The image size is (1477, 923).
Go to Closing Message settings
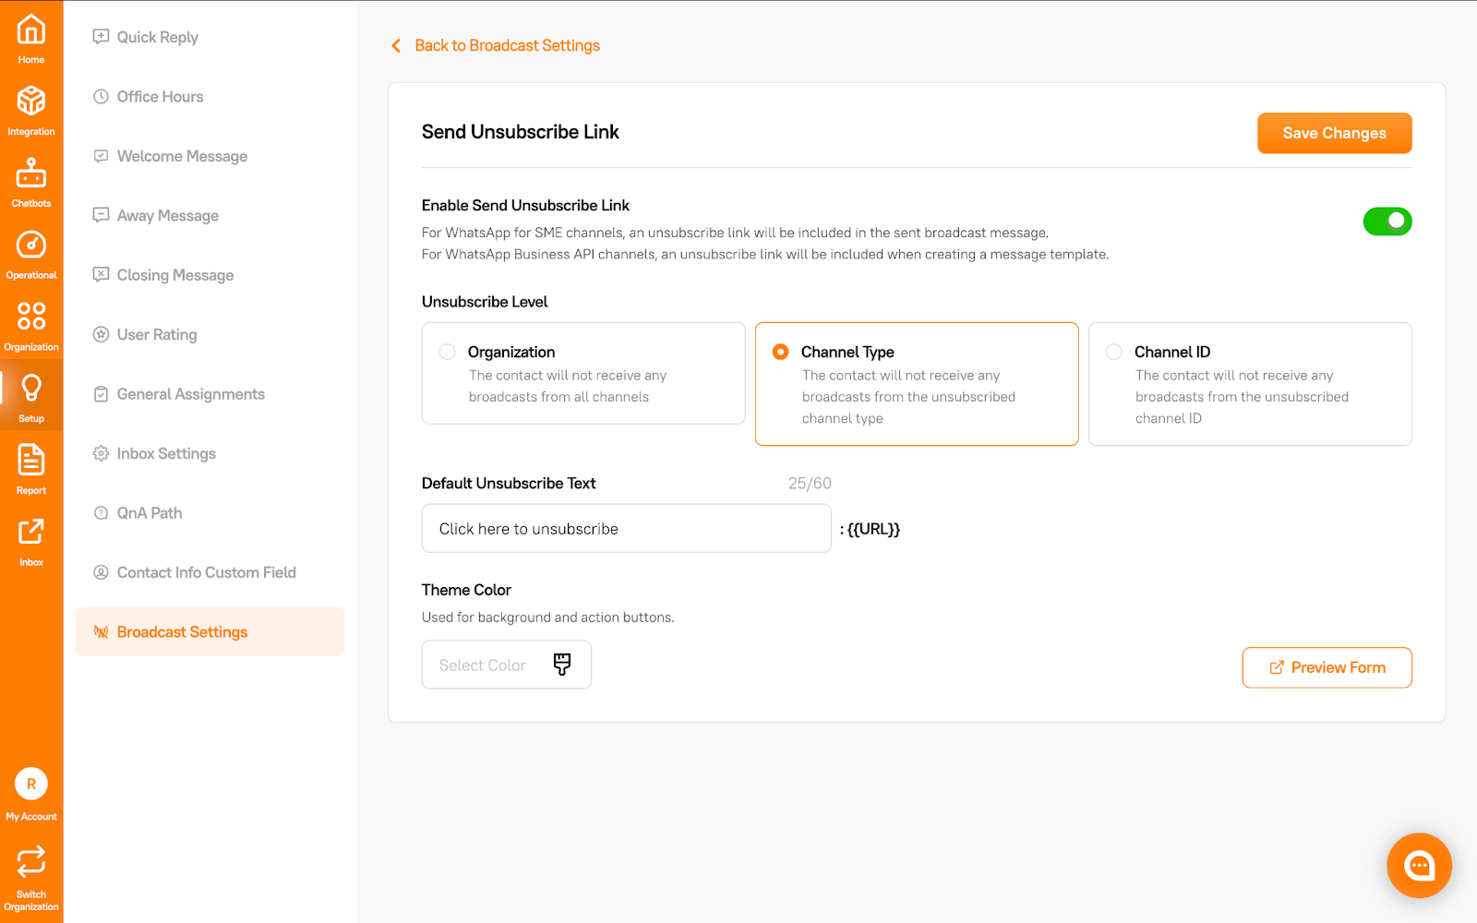coord(210,275)
